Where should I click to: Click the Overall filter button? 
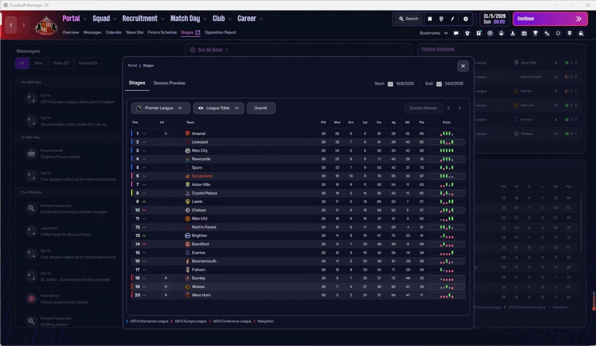coord(261,108)
